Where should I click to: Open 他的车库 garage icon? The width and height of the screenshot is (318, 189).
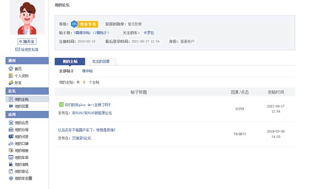11,157
